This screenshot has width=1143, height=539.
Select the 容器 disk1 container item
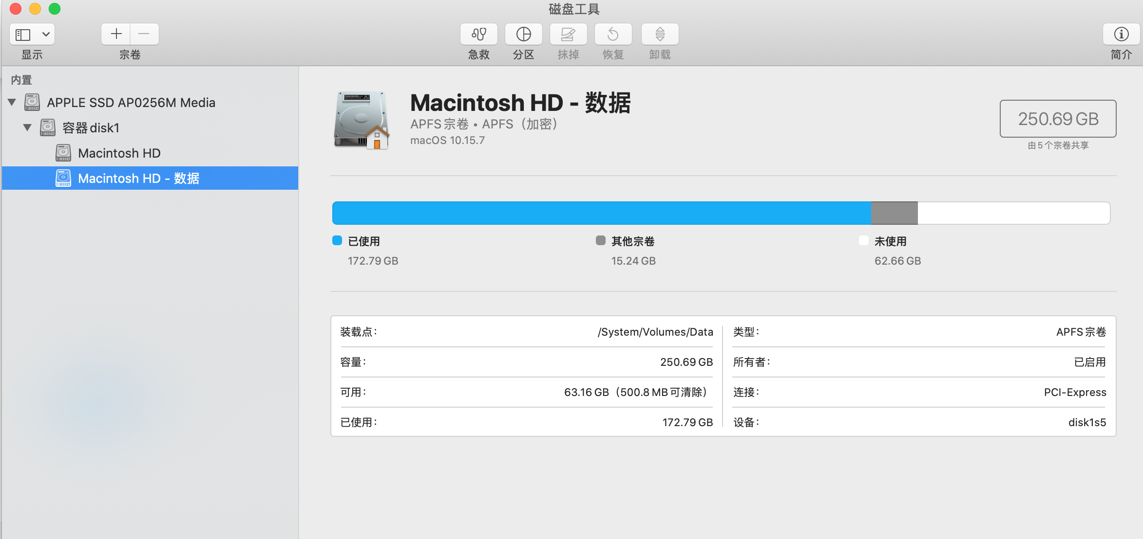pyautogui.click(x=91, y=128)
